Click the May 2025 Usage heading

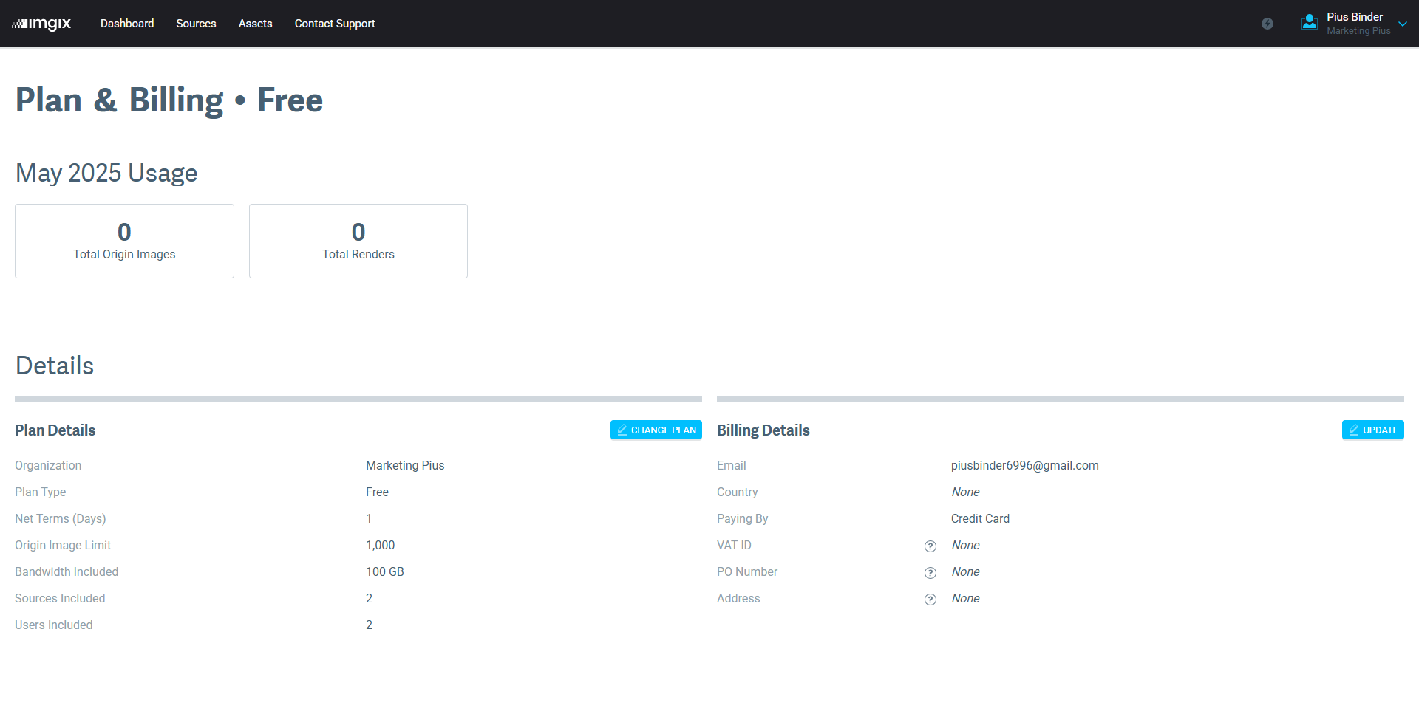pos(106,174)
